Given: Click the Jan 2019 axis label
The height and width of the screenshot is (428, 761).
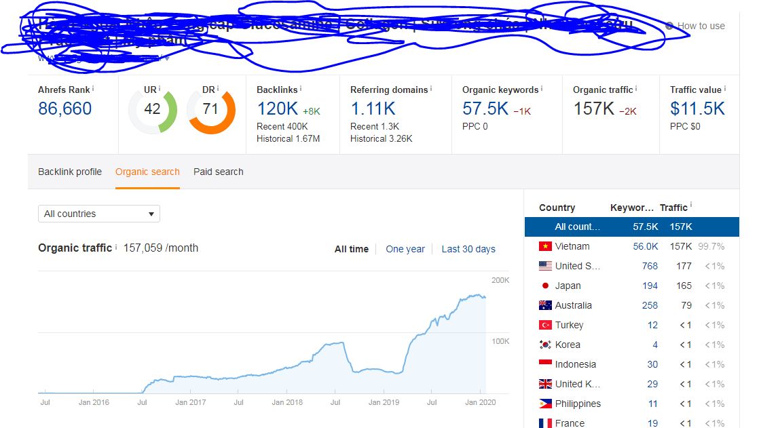Looking at the screenshot, I should (384, 402).
